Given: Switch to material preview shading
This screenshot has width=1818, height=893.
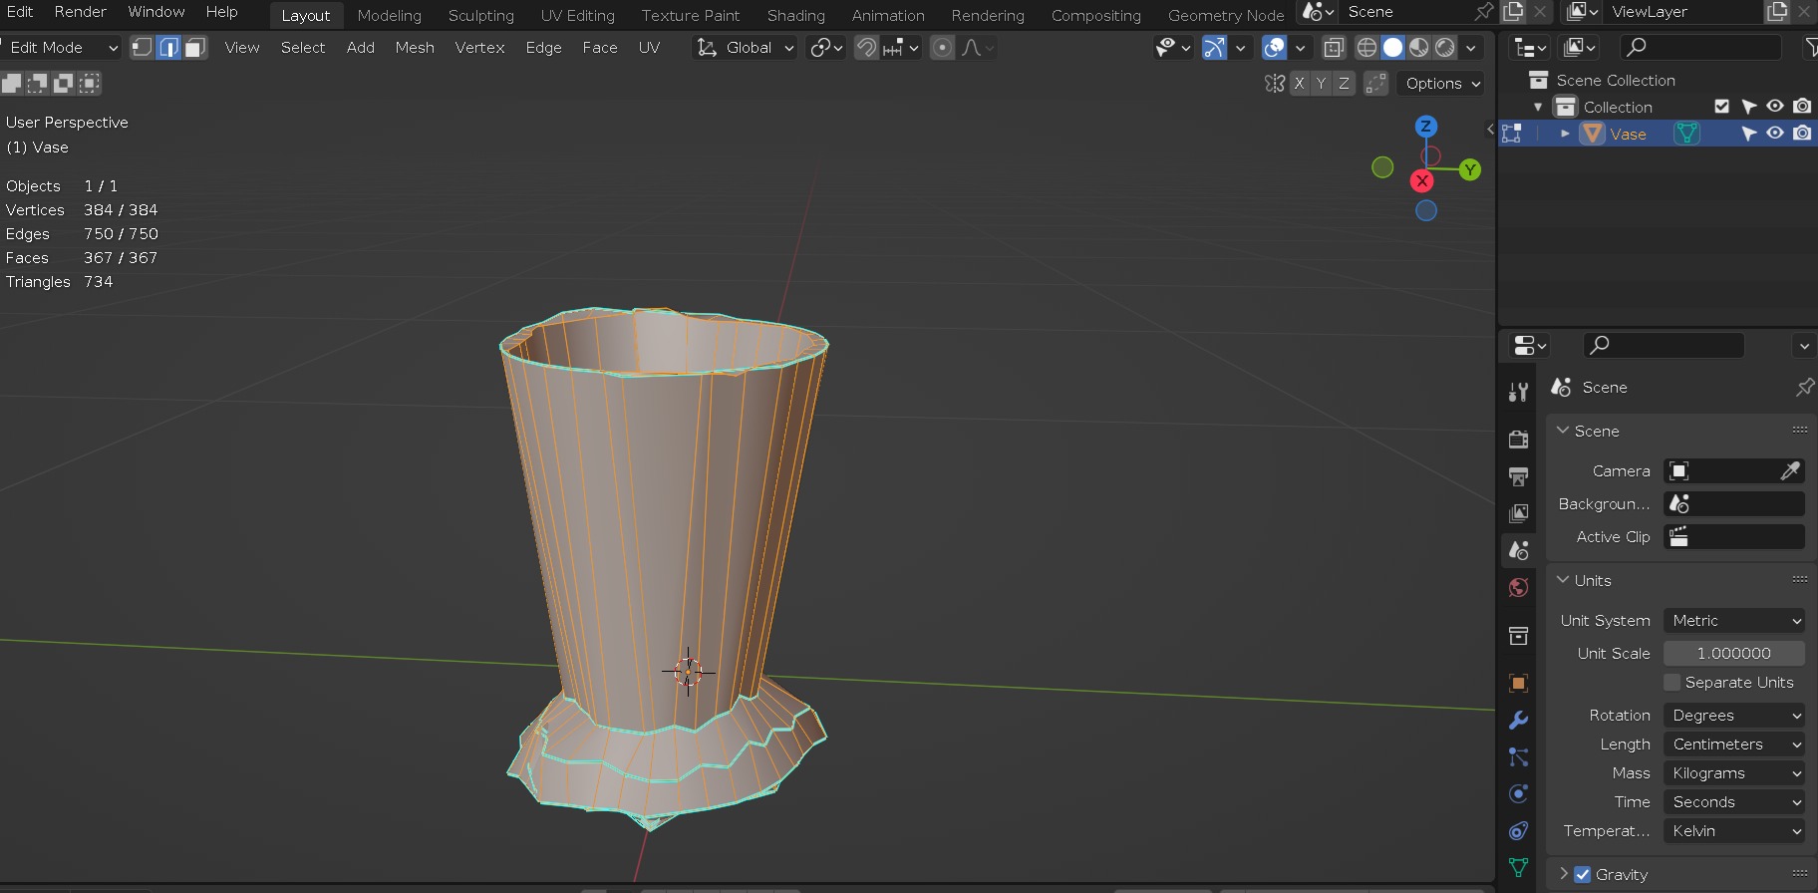Looking at the screenshot, I should [x=1419, y=48].
